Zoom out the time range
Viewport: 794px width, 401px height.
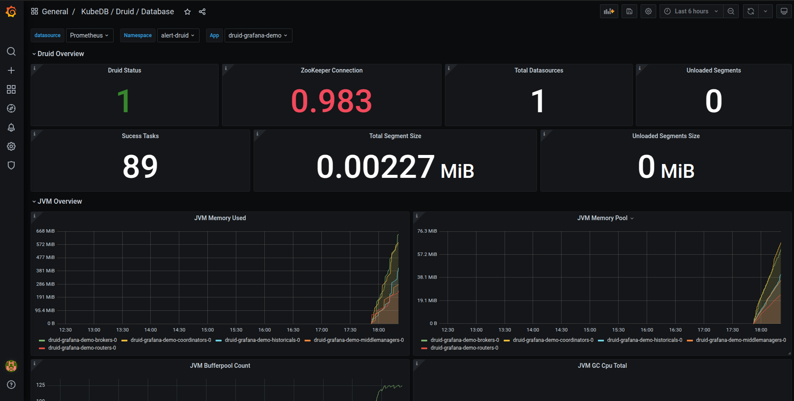click(731, 11)
